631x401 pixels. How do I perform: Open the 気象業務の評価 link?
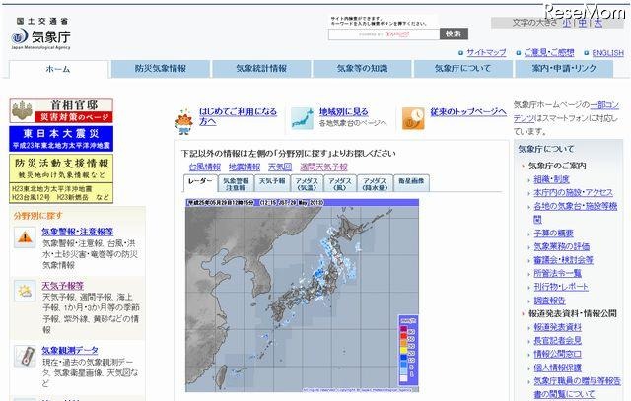(x=561, y=246)
